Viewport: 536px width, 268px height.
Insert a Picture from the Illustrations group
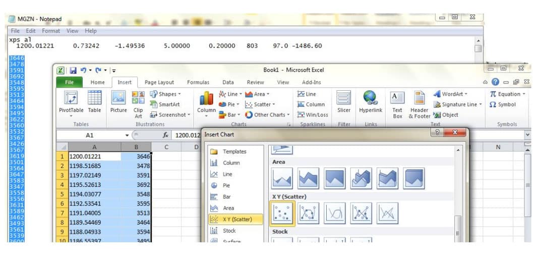pyautogui.click(x=118, y=102)
